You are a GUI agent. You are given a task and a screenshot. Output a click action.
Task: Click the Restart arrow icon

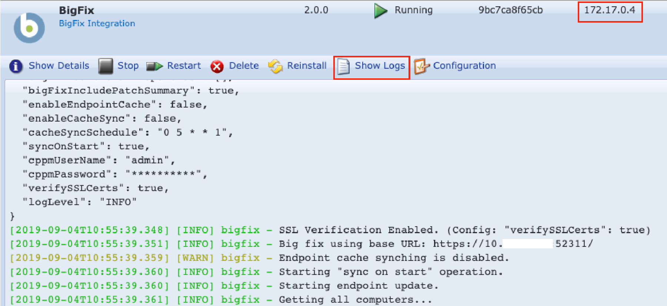(154, 67)
